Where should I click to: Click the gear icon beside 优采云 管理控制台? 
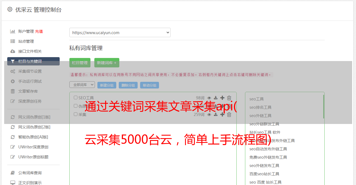pyautogui.click(x=10, y=9)
